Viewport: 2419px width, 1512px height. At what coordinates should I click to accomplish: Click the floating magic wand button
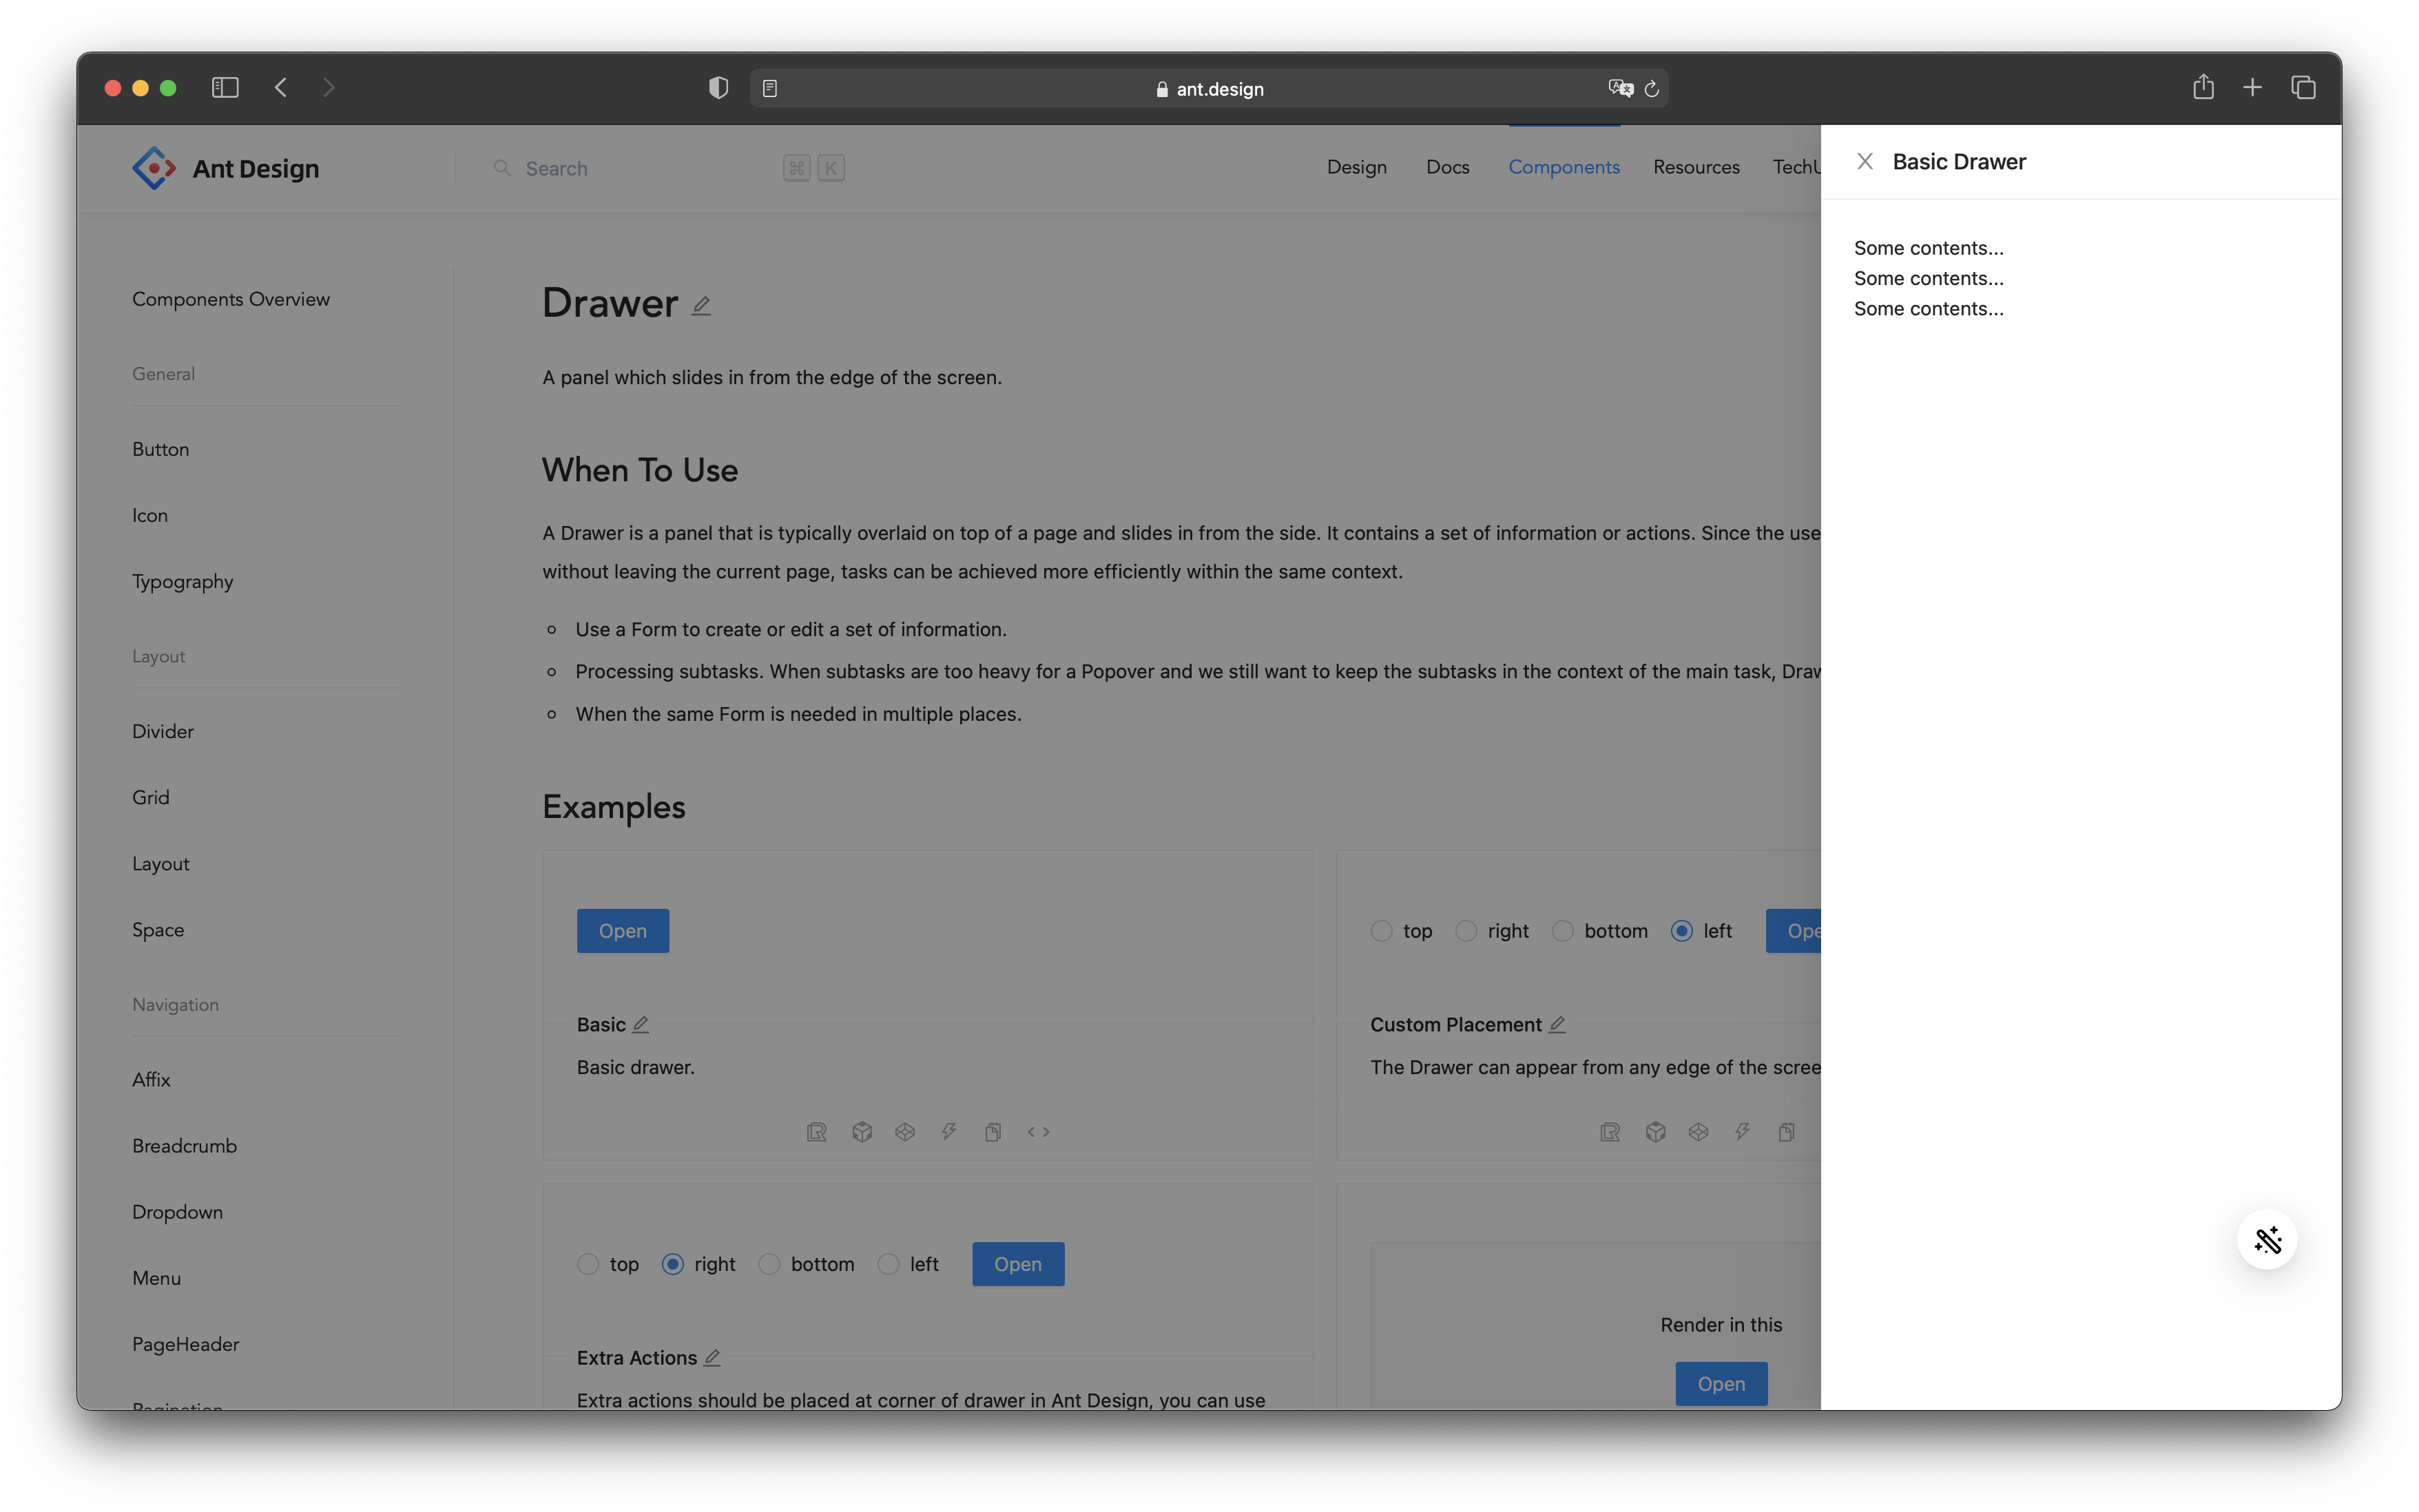pyautogui.click(x=2267, y=1240)
